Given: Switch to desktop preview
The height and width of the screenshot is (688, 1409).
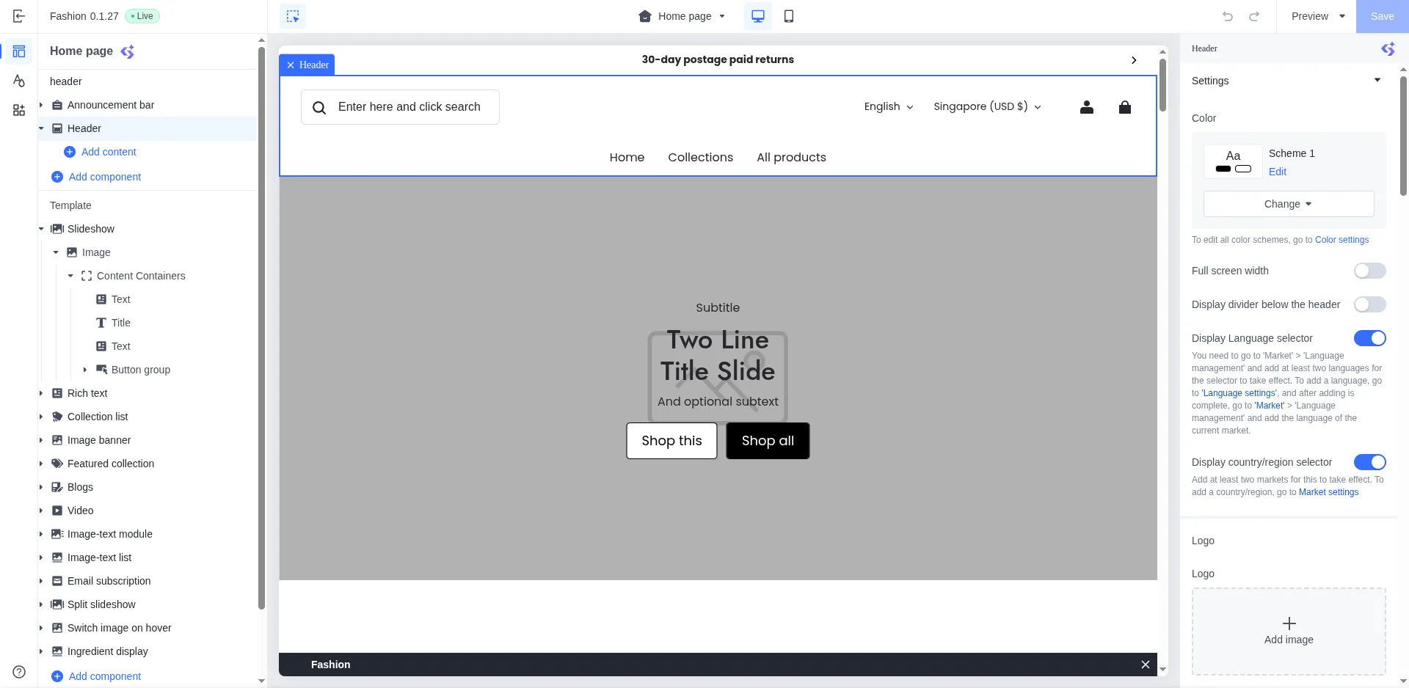Looking at the screenshot, I should tap(757, 15).
